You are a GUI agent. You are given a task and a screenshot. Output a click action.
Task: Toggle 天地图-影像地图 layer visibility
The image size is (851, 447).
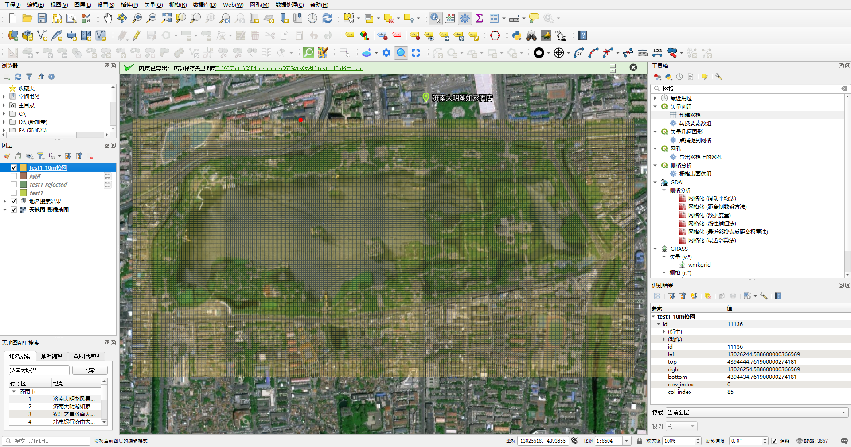(14, 210)
